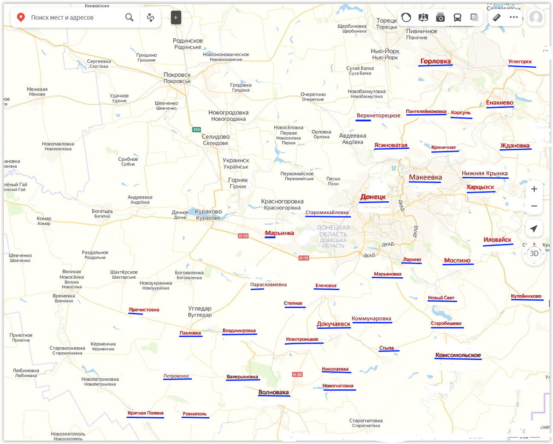Click the magnifier search icon
This screenshot has height=444, width=553.
(129, 18)
